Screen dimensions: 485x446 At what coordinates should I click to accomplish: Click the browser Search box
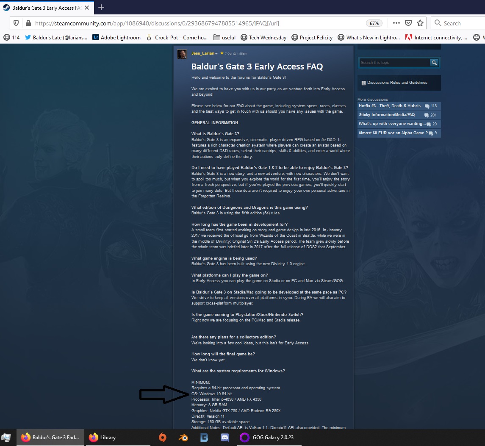coord(458,23)
